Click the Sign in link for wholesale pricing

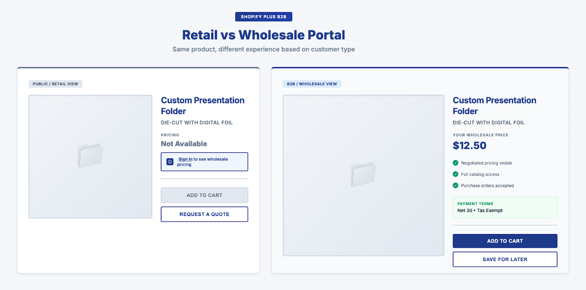click(185, 159)
